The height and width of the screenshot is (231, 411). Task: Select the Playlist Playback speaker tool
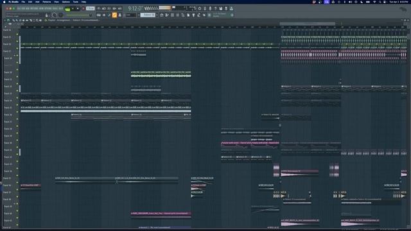point(40,21)
